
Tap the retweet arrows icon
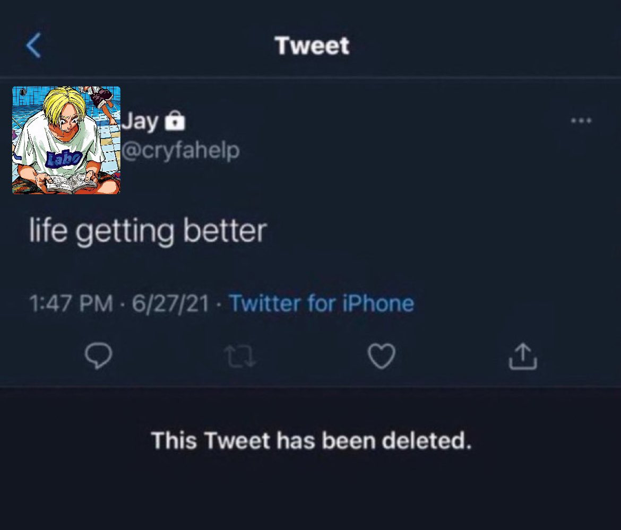tap(240, 356)
